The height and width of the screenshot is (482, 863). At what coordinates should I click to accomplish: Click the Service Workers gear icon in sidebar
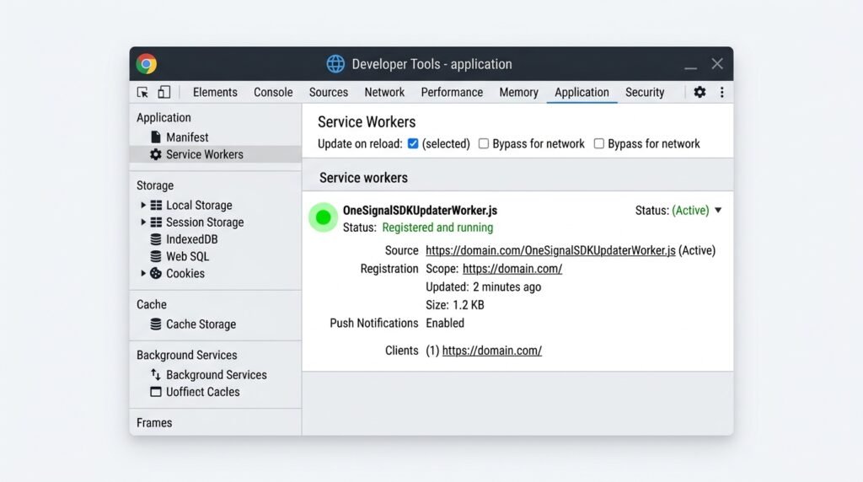tap(156, 154)
